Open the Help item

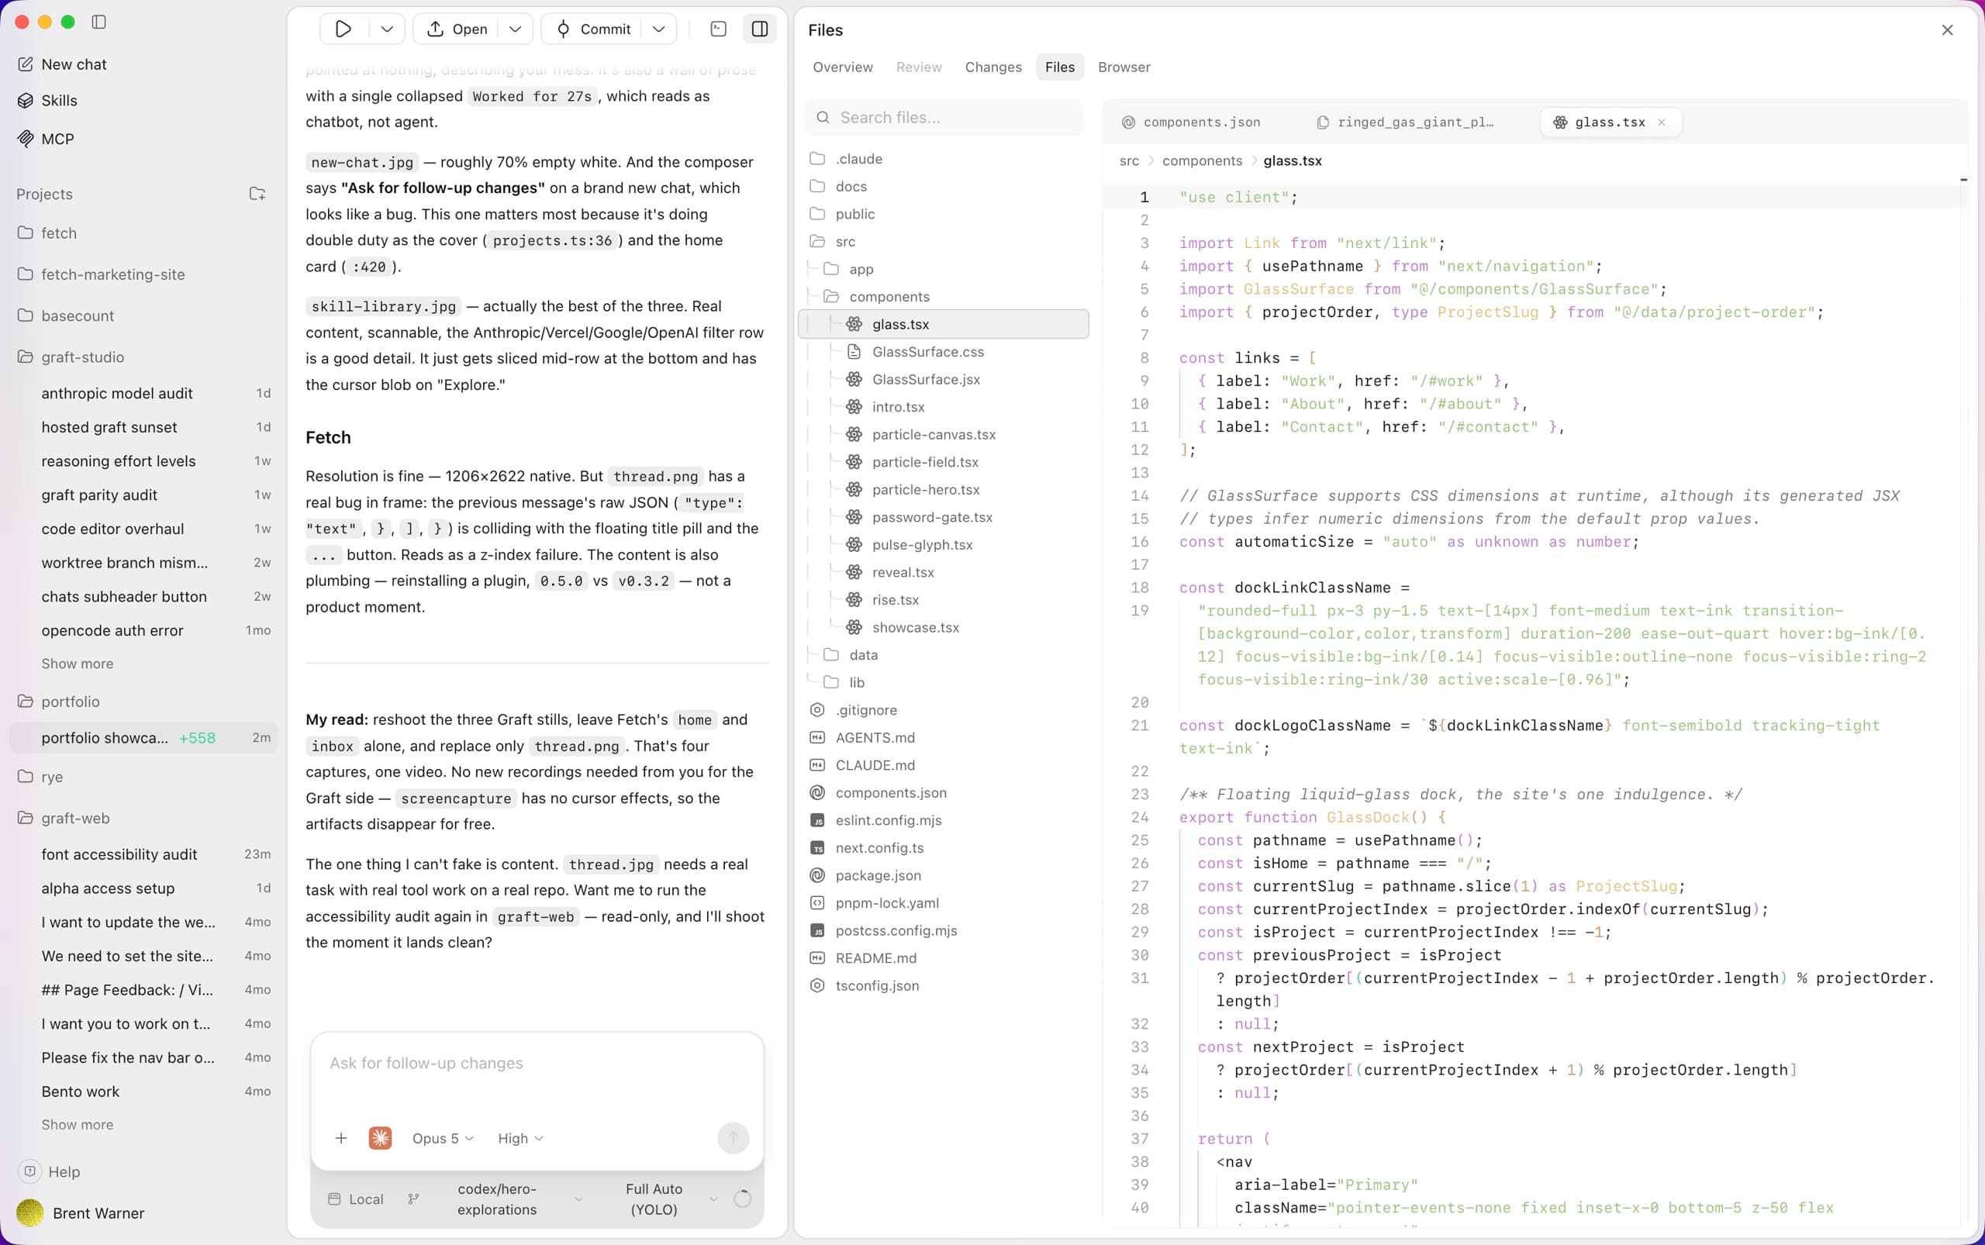[51, 1171]
